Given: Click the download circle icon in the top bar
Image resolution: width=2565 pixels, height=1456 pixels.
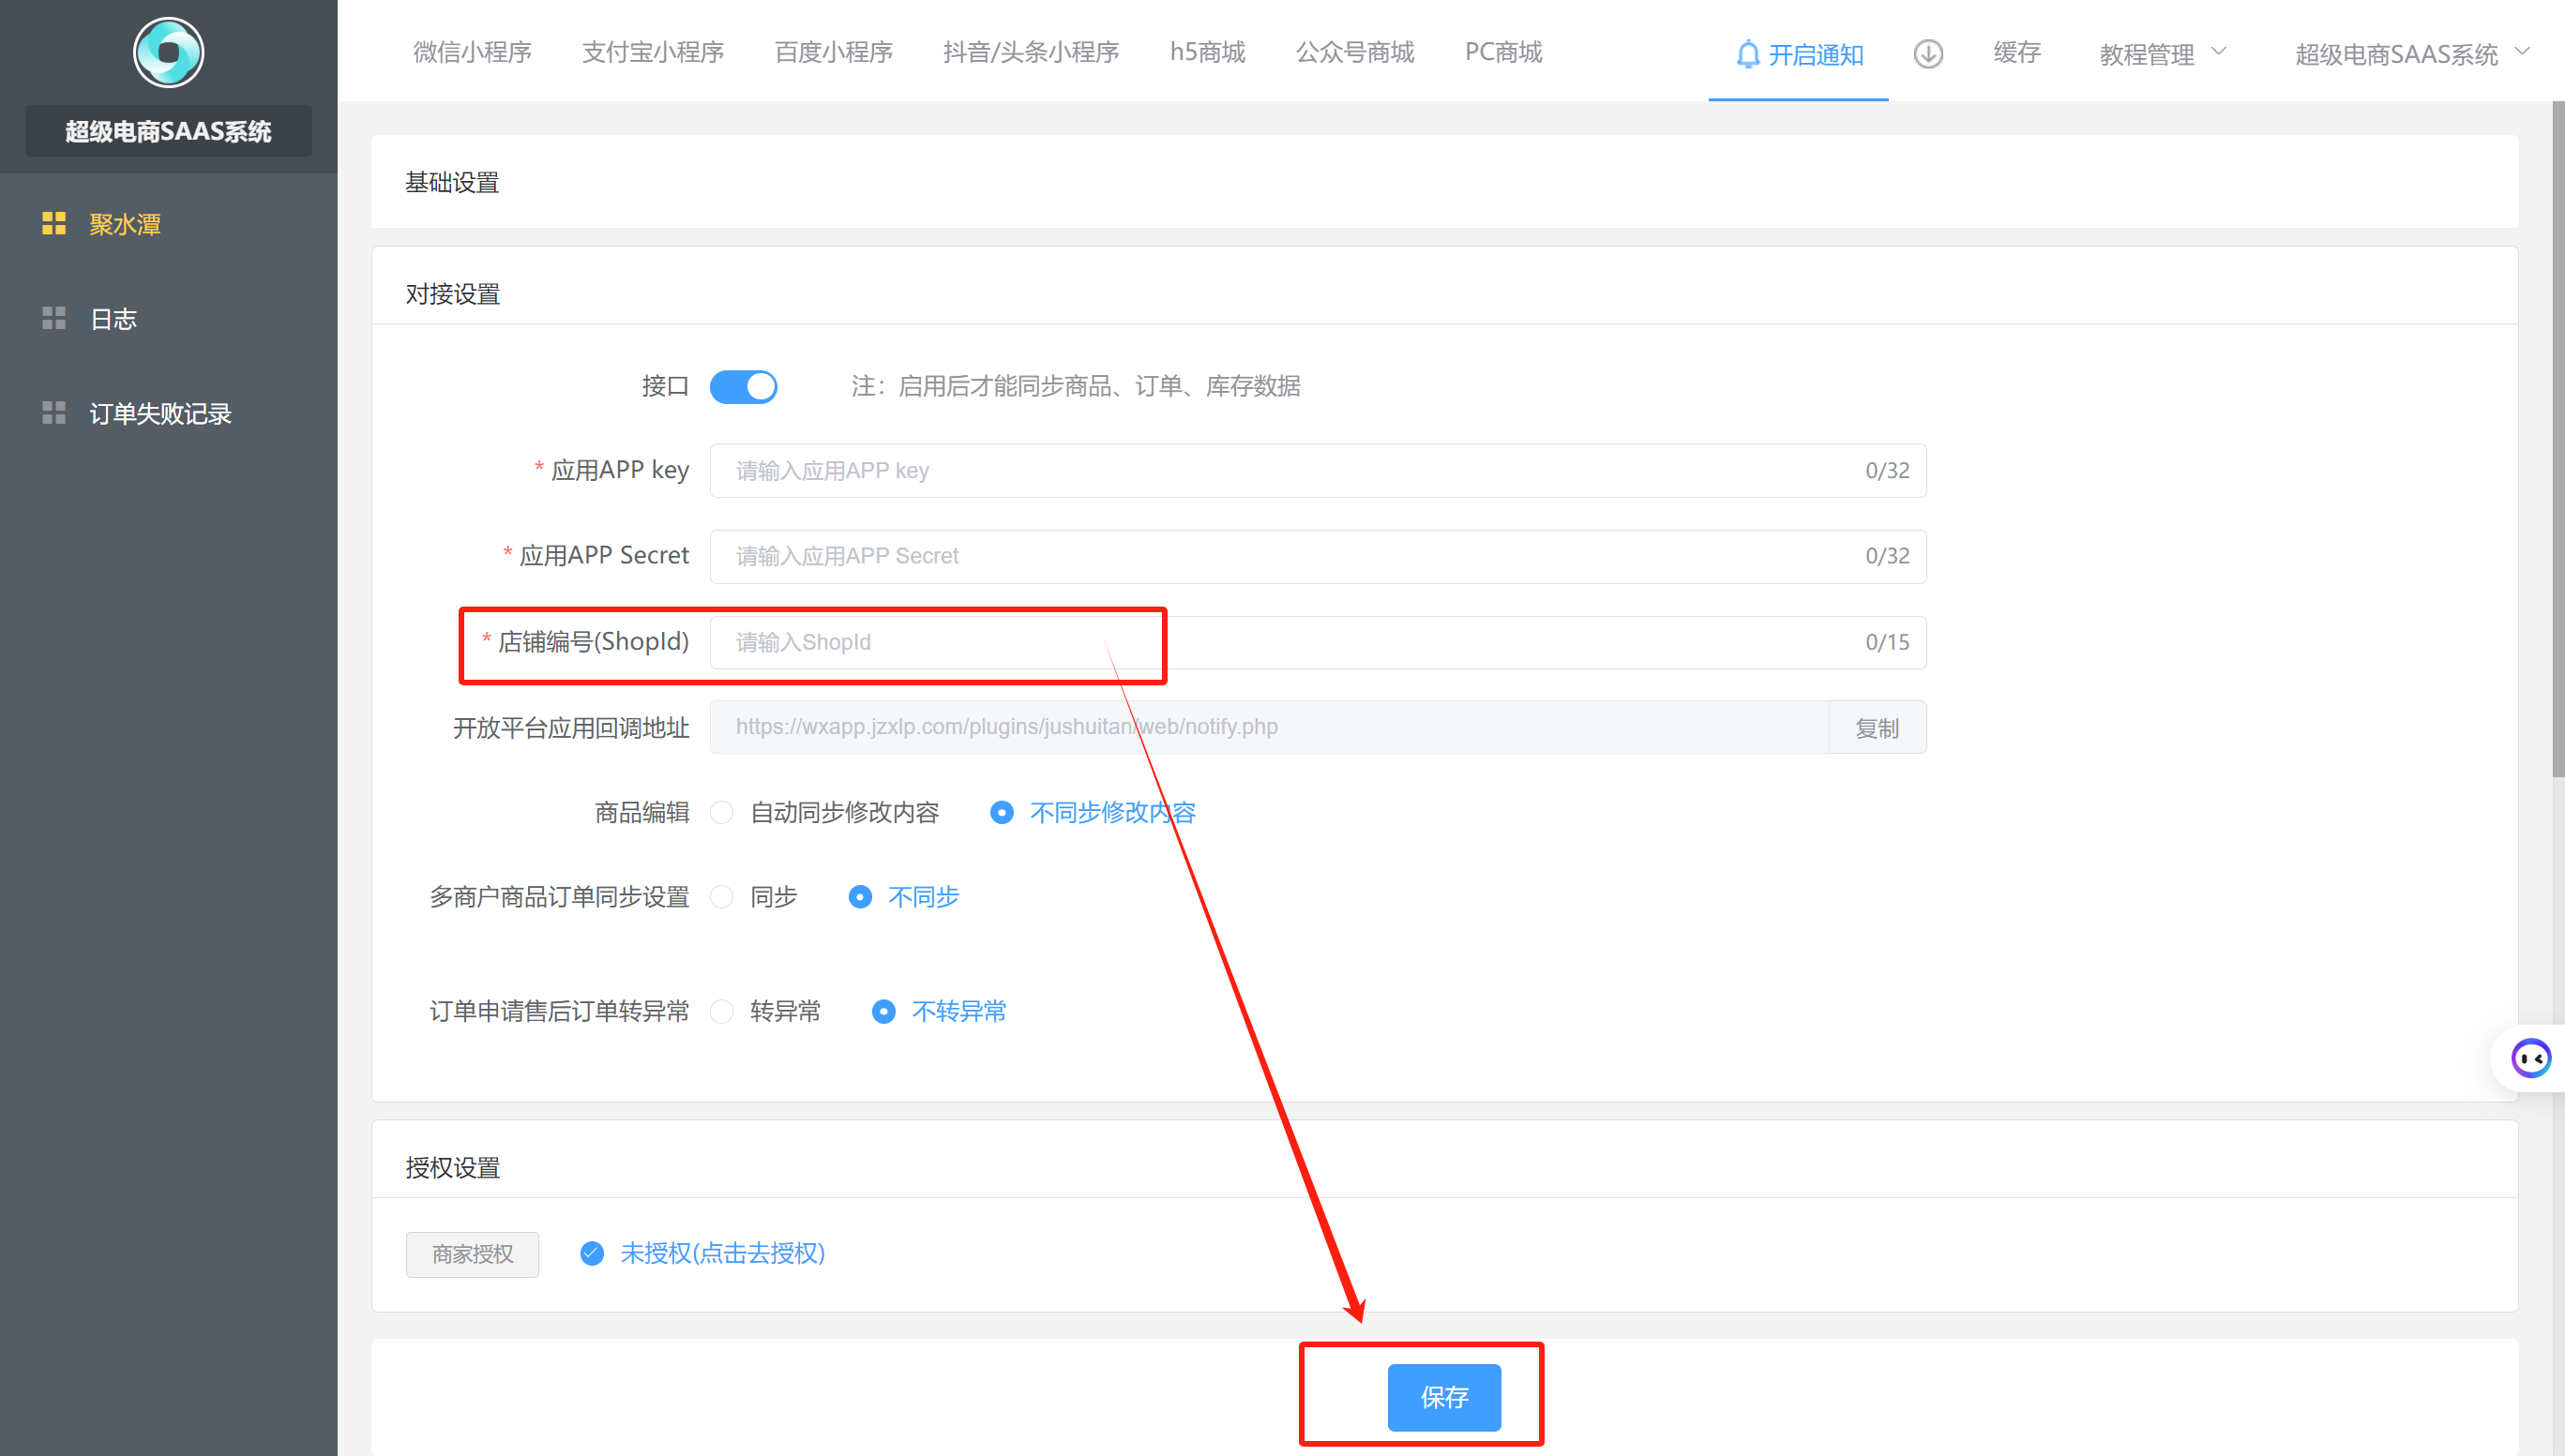Looking at the screenshot, I should (1928, 54).
